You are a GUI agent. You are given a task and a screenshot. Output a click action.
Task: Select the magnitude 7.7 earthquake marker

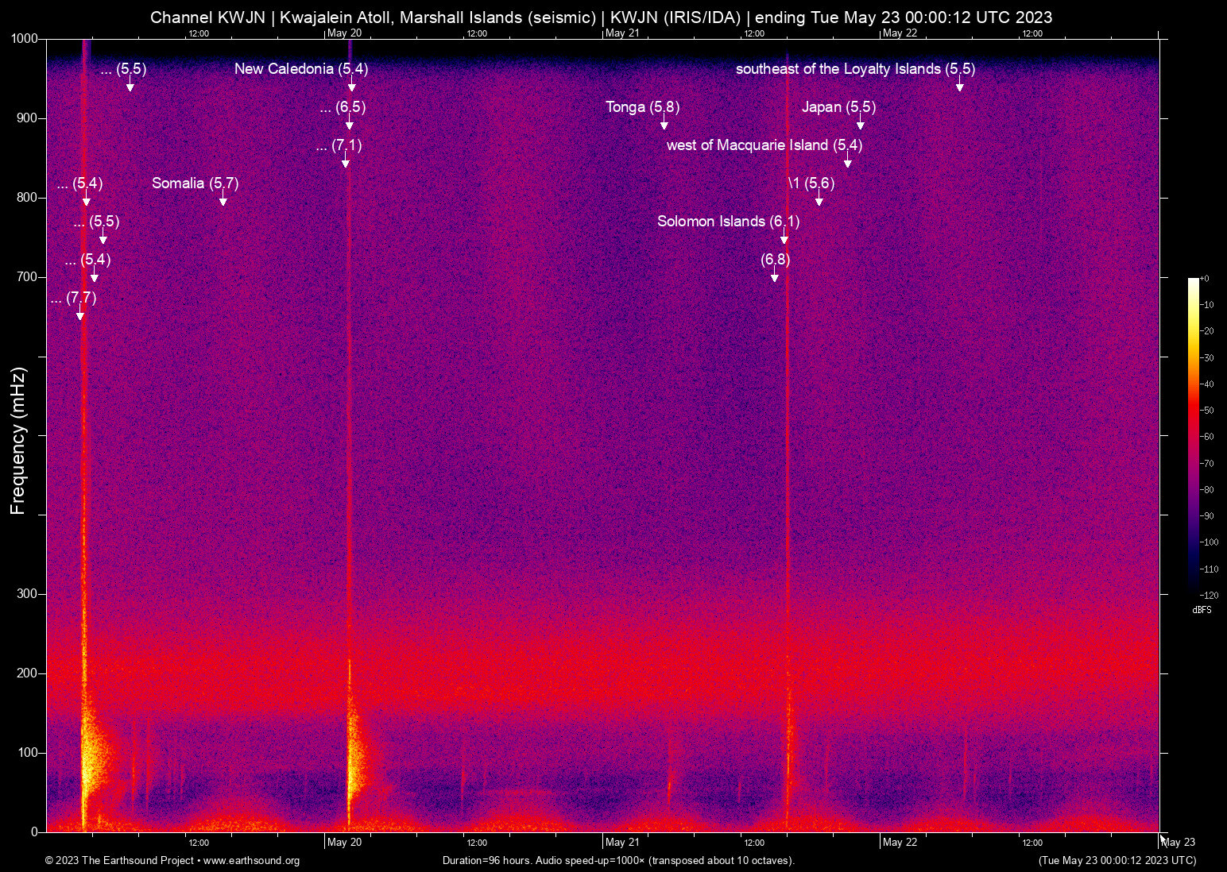pos(79,314)
